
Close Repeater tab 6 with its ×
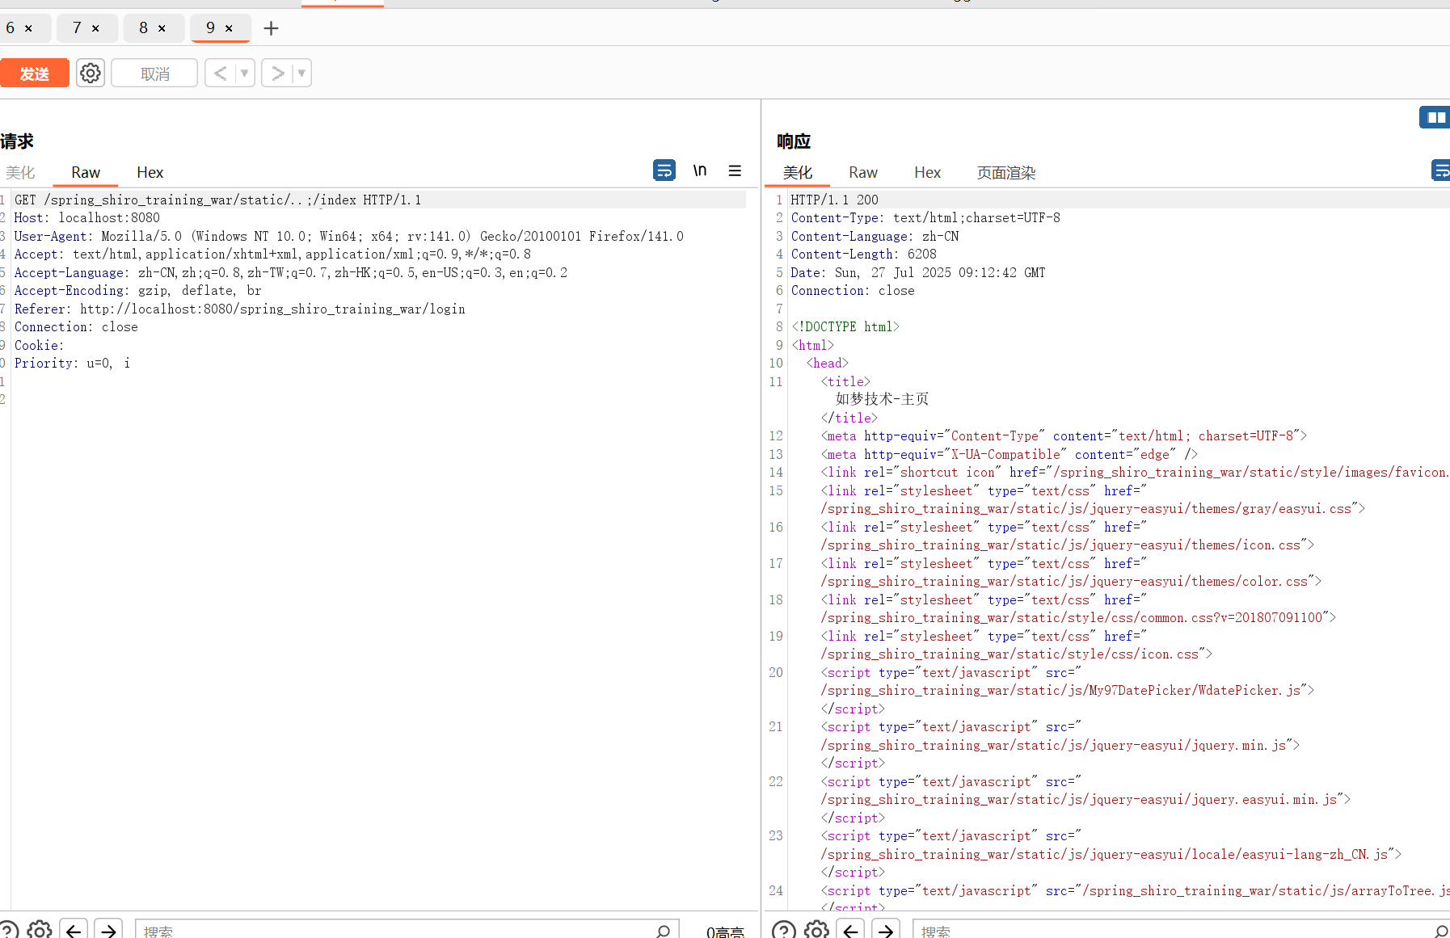point(28,28)
